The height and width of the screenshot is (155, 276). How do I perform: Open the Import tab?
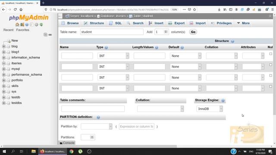pyautogui.click(x=198, y=23)
